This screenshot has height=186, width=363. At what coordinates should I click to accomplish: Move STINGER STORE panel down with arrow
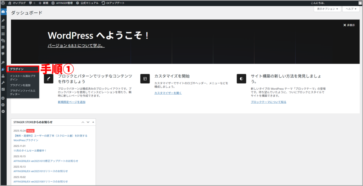tap(88, 122)
